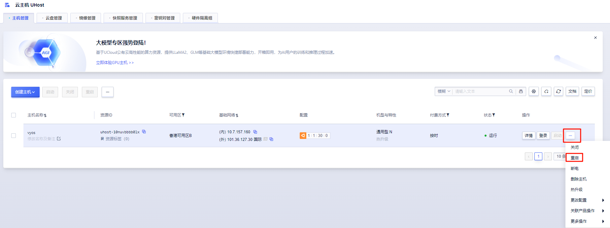
Task: Tick the checkbox for the vyos host
Action: click(x=14, y=136)
